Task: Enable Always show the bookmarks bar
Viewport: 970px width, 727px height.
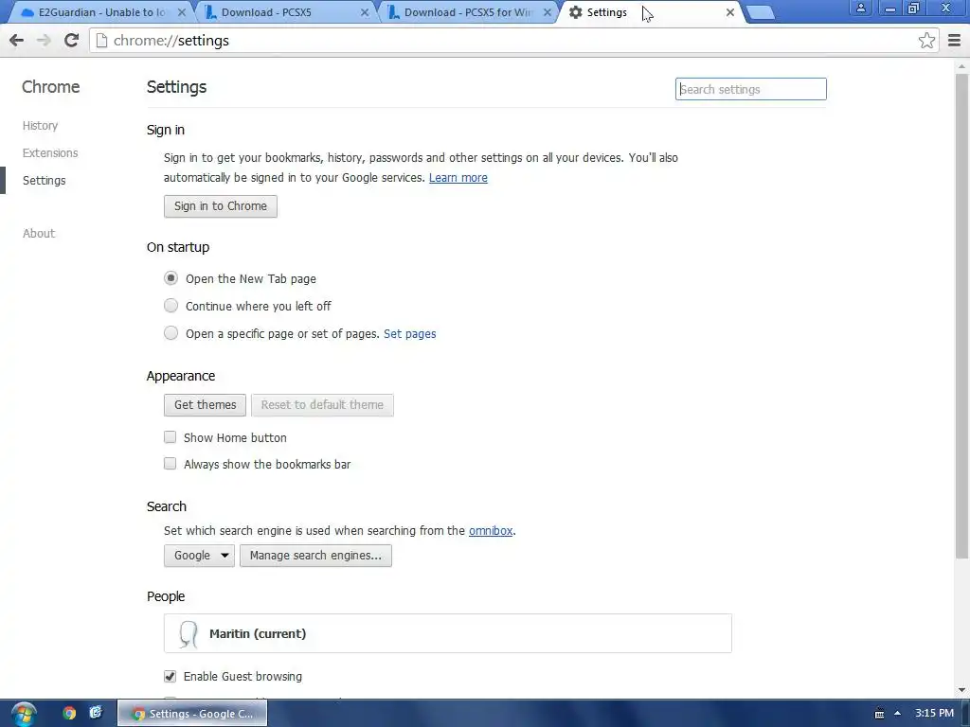Action: pos(171,464)
